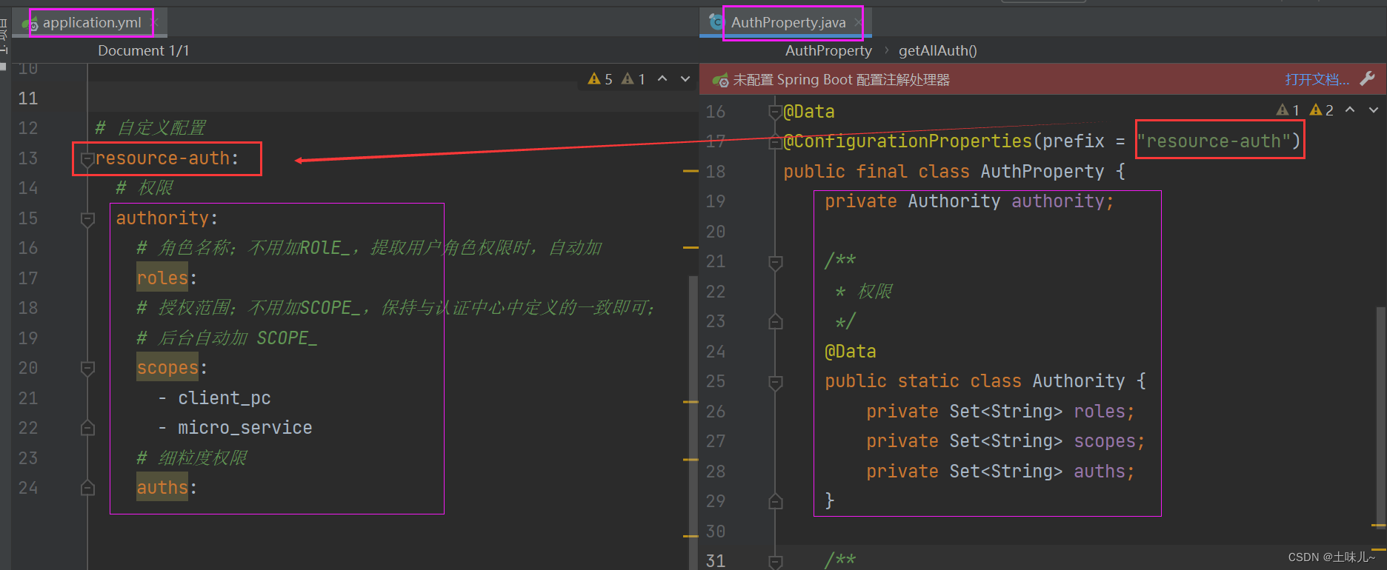The image size is (1387, 570).
Task: Go to next highlighted error in AuthProperty.java
Action: (1374, 110)
